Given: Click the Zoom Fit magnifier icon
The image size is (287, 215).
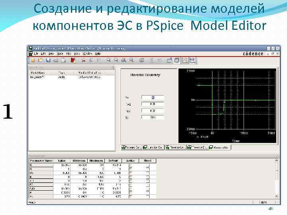Looking at the screenshot, I should 132,60.
